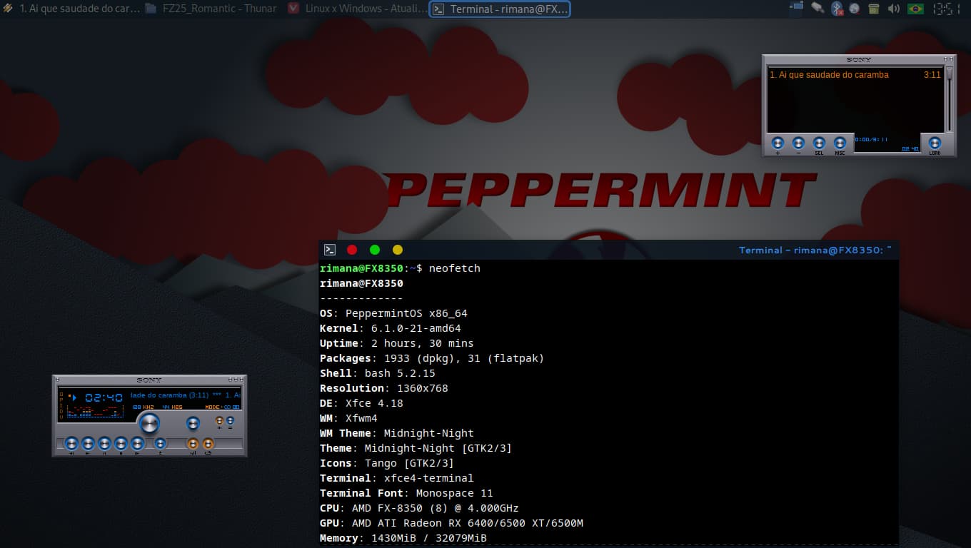The width and height of the screenshot is (971, 548).
Task: Click the 'OS: PeppermintOS x86_64' line
Action: [x=393, y=313]
